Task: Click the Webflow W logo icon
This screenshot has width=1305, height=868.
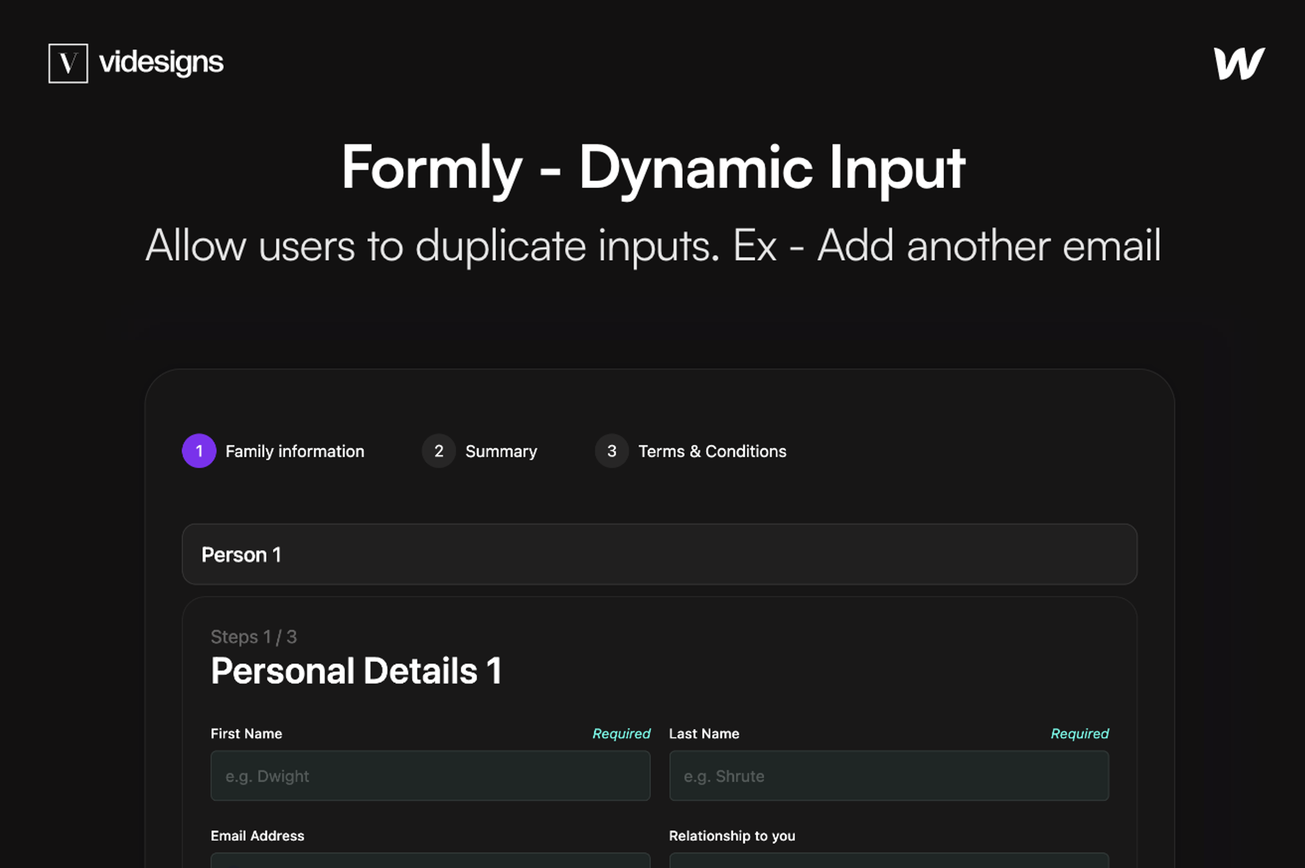Action: [x=1239, y=64]
